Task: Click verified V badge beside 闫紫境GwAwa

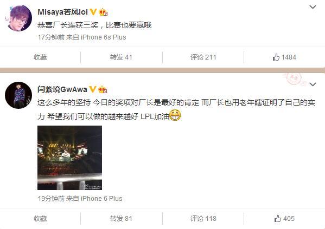Action: (x=93, y=89)
